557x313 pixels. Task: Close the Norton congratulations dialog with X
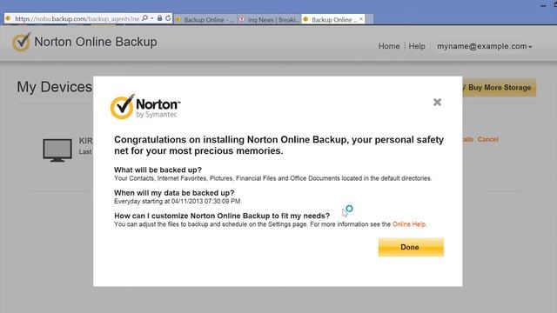point(437,103)
